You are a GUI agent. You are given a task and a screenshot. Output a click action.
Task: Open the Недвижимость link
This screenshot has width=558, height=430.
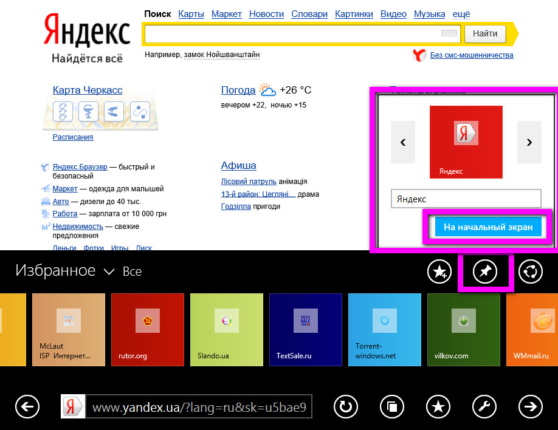click(78, 227)
